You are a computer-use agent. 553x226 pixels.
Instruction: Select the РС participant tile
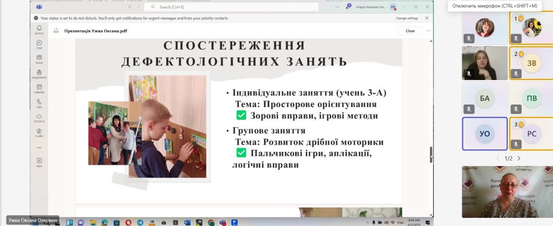tap(530, 134)
